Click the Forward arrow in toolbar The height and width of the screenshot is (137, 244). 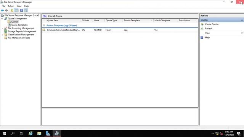6,10
